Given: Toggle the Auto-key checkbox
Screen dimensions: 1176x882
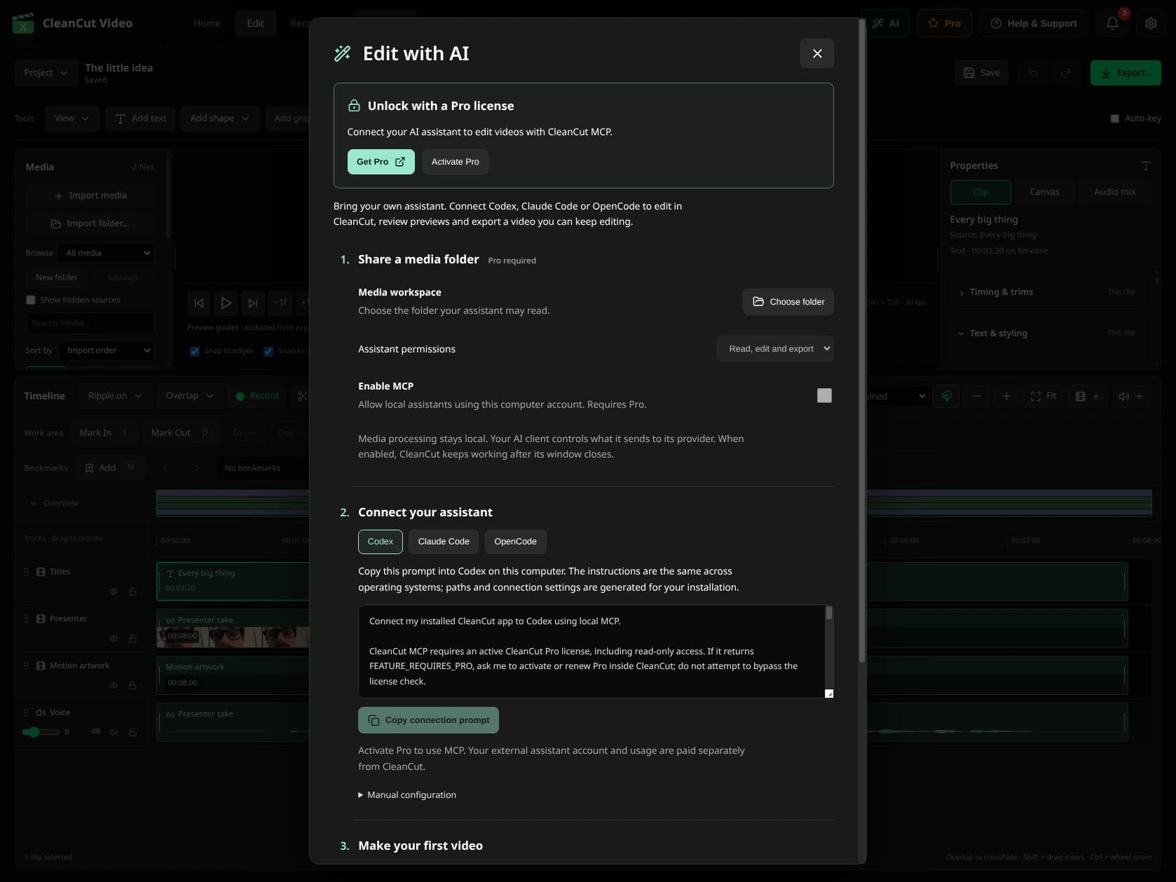Looking at the screenshot, I should (x=1114, y=118).
